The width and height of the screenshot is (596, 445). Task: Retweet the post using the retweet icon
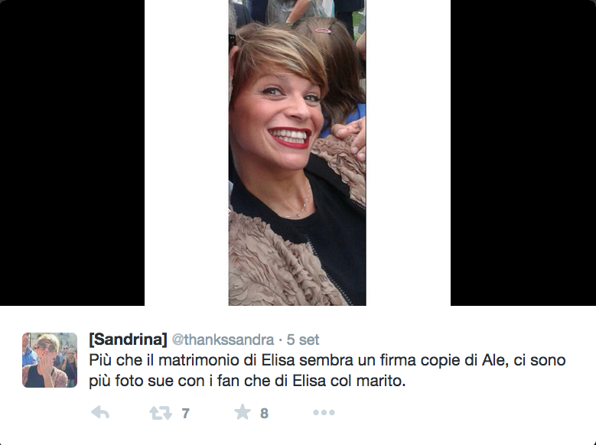coord(161,413)
